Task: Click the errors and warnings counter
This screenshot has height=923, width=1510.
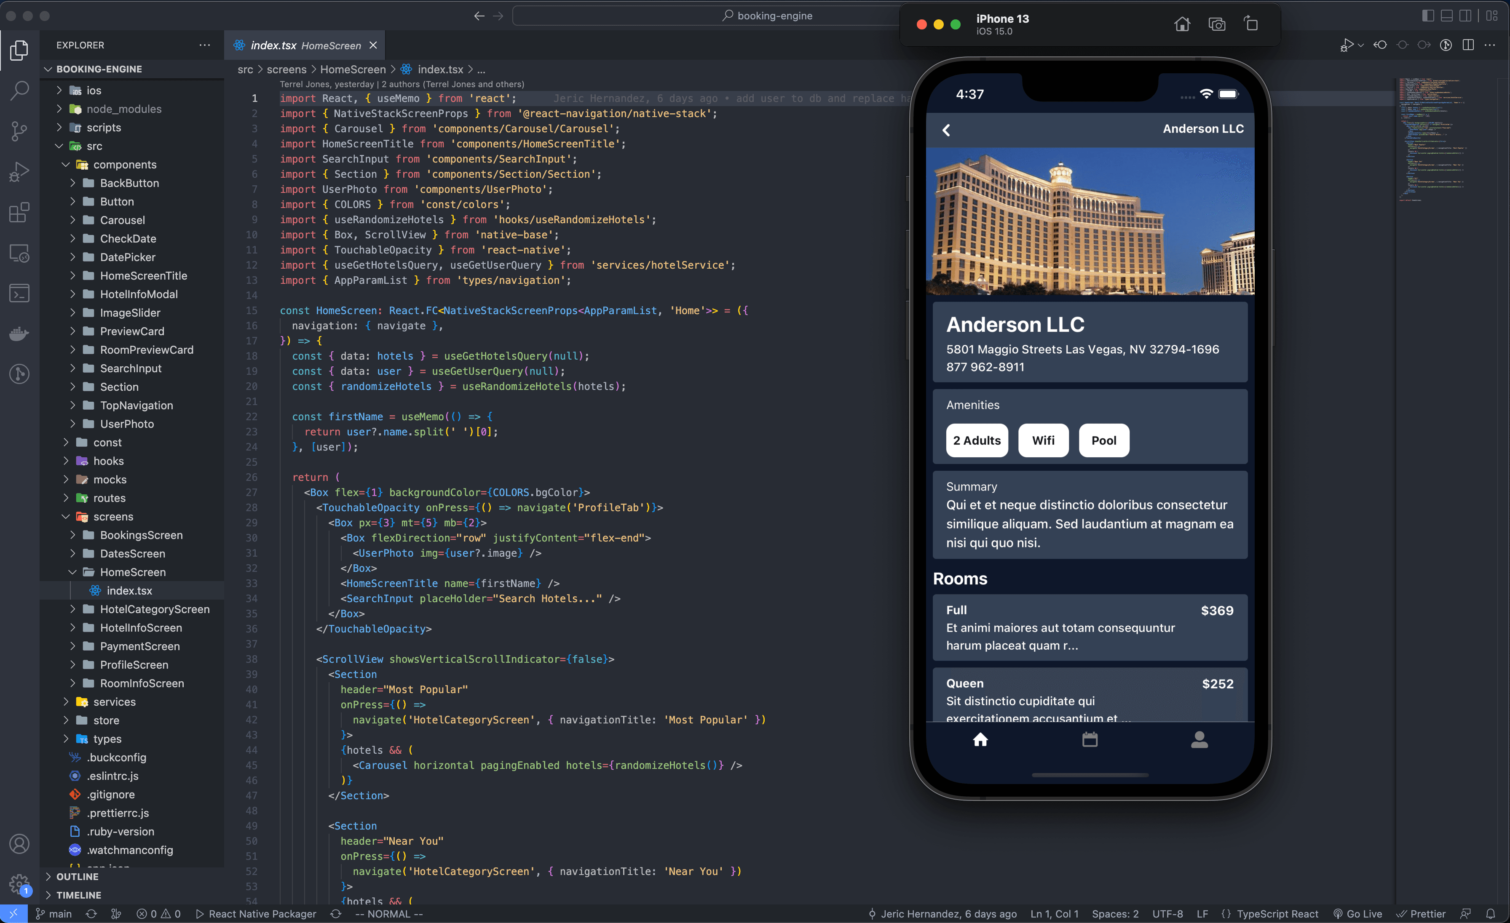Action: pyautogui.click(x=159, y=914)
